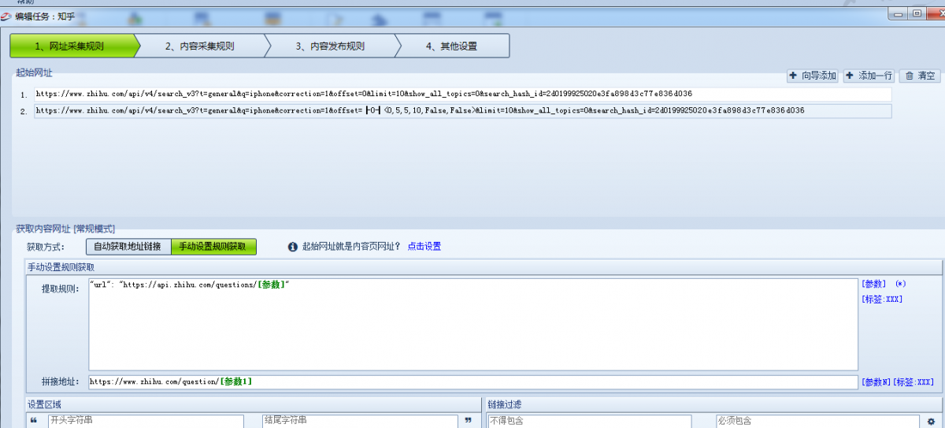Open the 2、内容采集规则 tab

click(x=200, y=46)
